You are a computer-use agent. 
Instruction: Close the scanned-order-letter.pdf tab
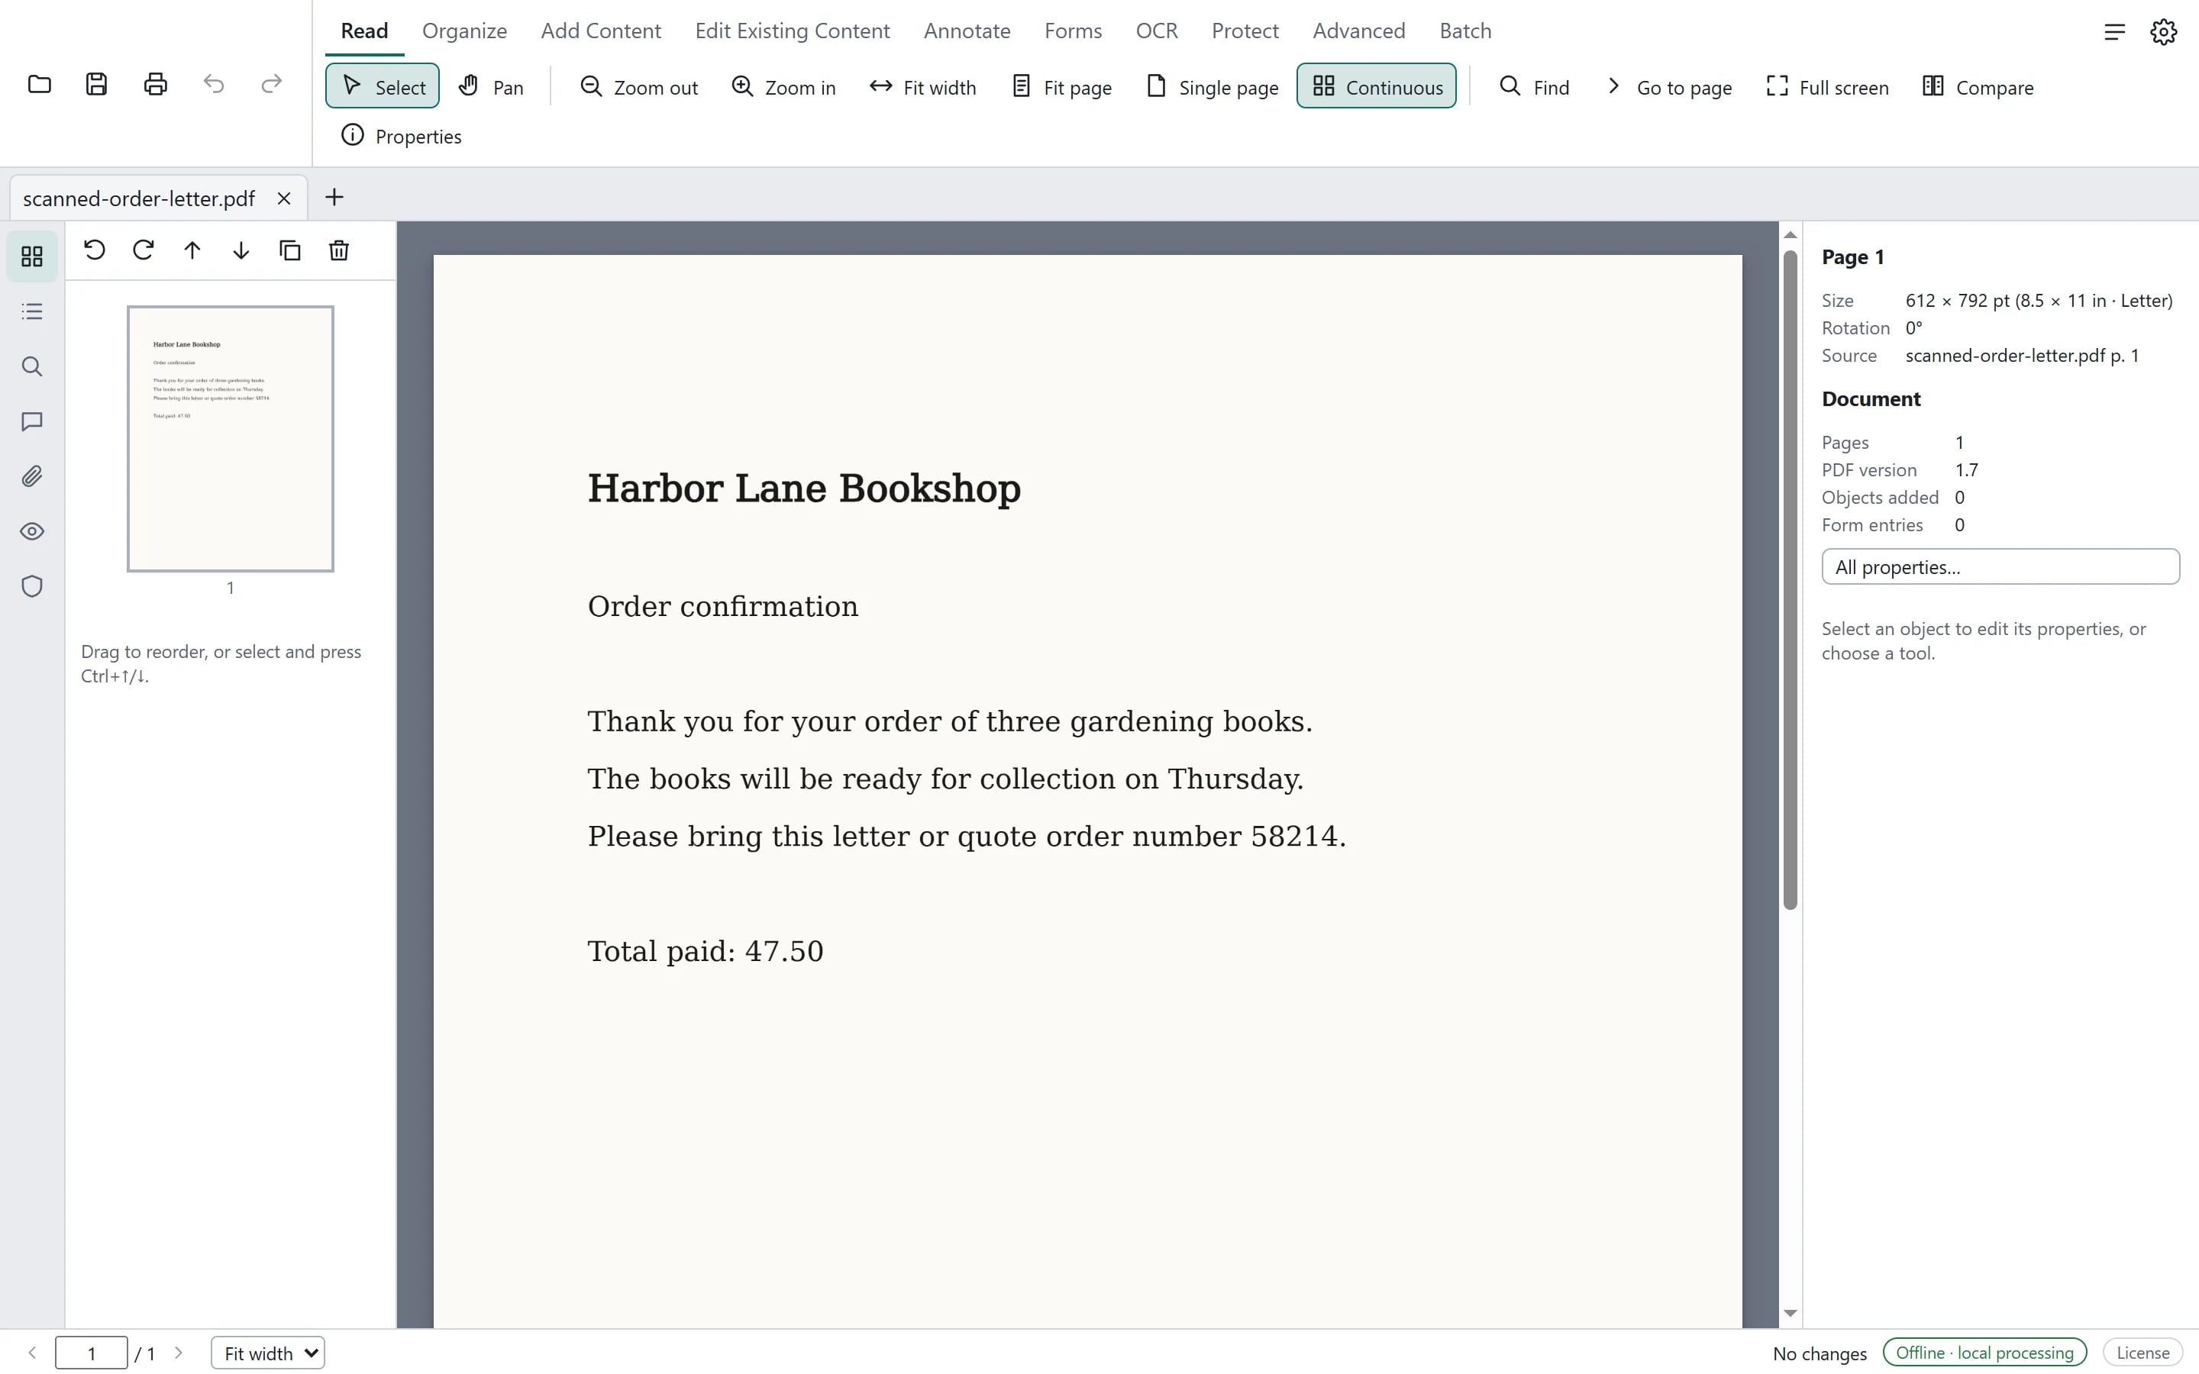pyautogui.click(x=283, y=198)
